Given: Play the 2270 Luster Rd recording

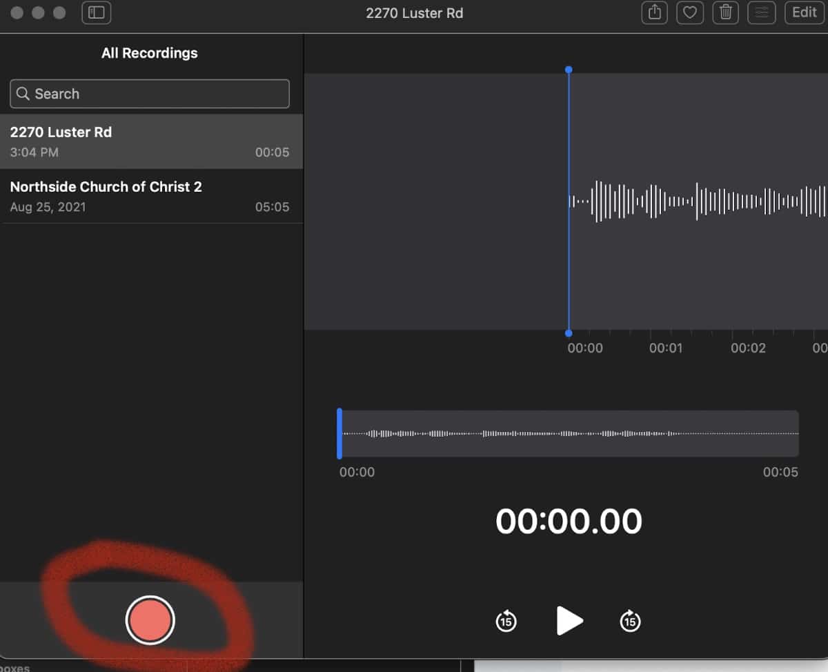Looking at the screenshot, I should (x=569, y=620).
